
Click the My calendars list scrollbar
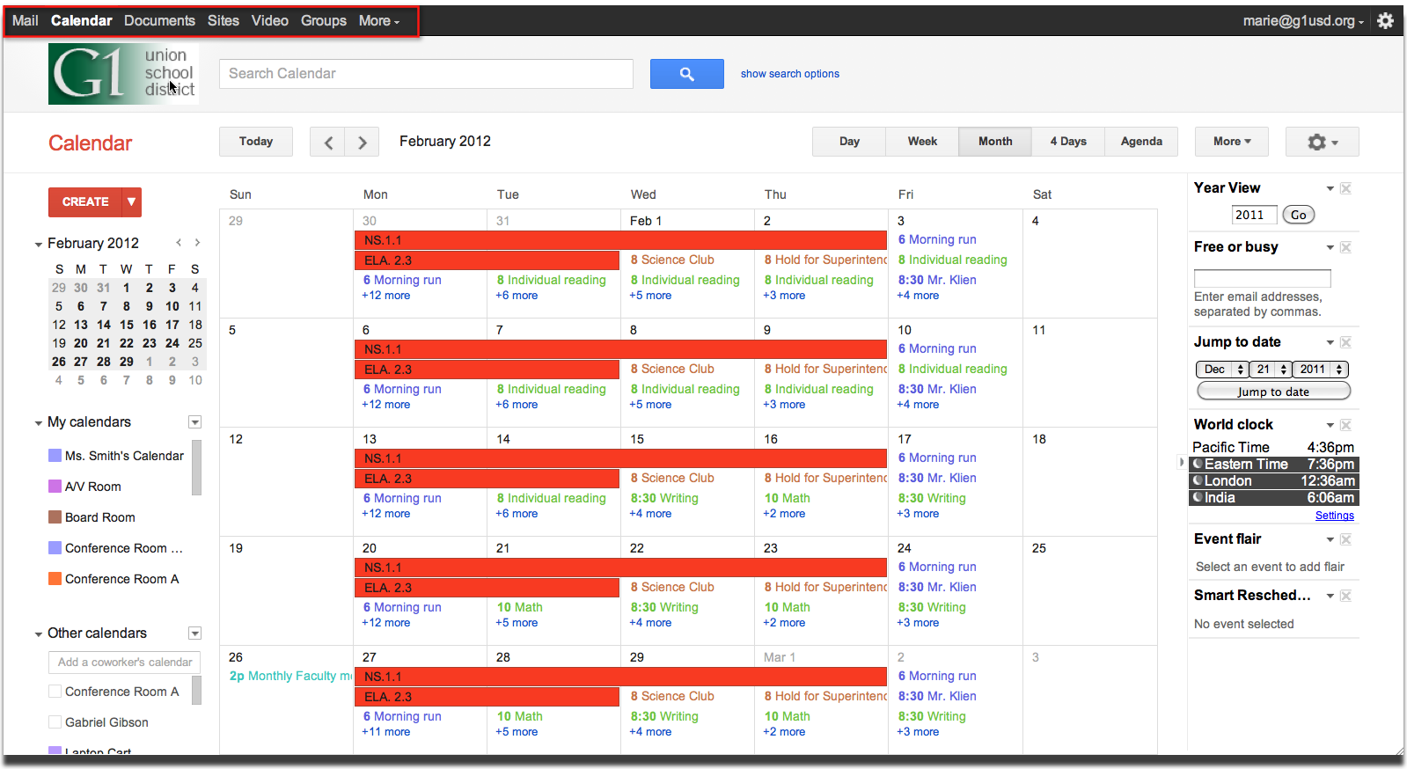pos(197,468)
